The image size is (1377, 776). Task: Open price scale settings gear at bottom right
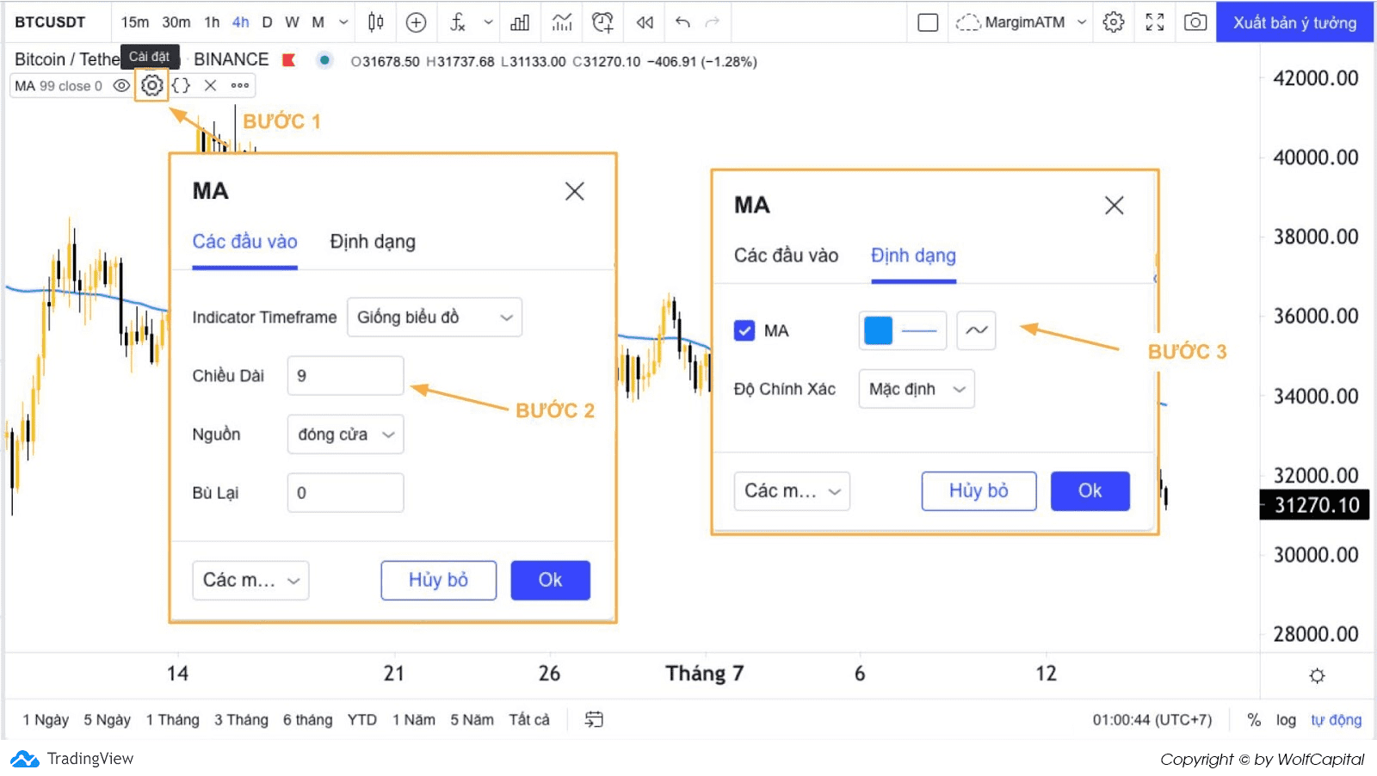point(1317,675)
